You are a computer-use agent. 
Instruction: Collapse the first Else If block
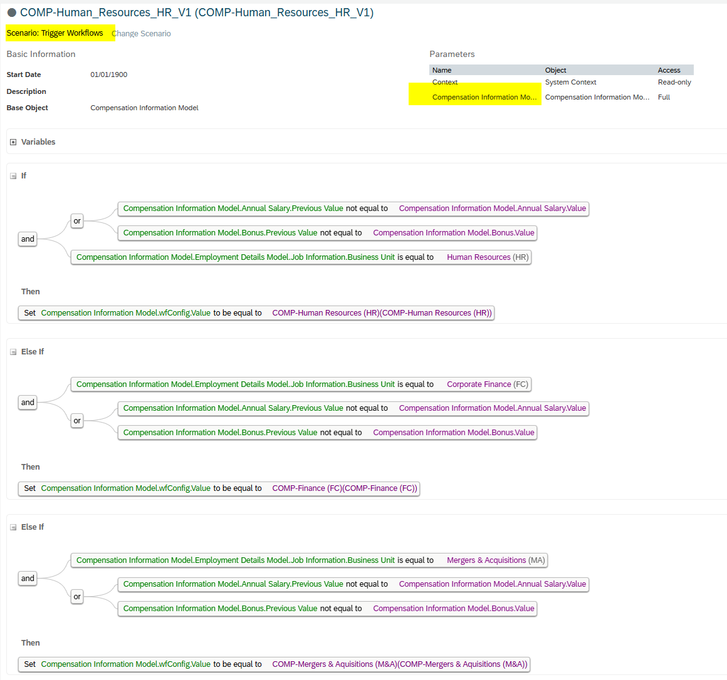coord(13,352)
